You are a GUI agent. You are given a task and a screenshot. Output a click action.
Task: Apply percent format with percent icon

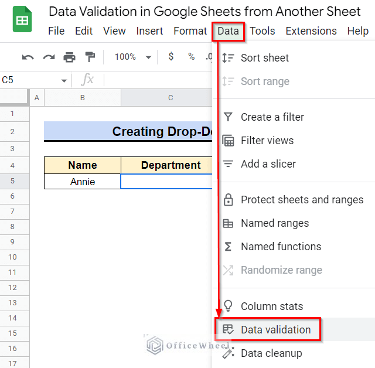[192, 57]
